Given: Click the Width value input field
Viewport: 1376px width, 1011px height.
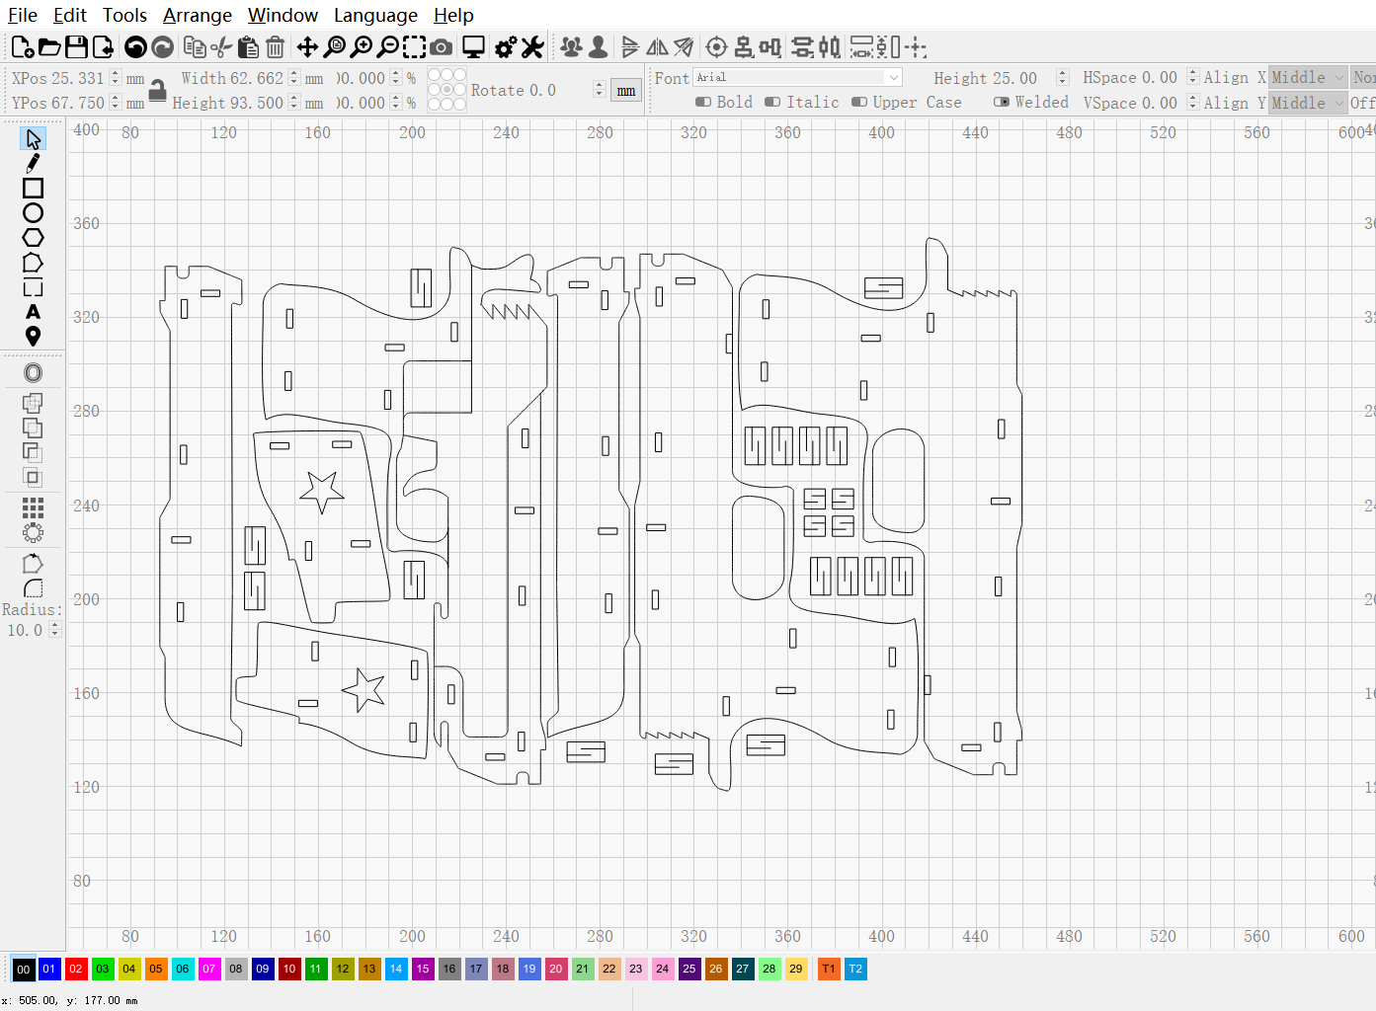Looking at the screenshot, I should click(x=257, y=78).
